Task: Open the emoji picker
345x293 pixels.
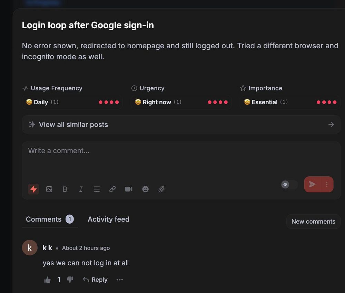Action: pos(146,189)
